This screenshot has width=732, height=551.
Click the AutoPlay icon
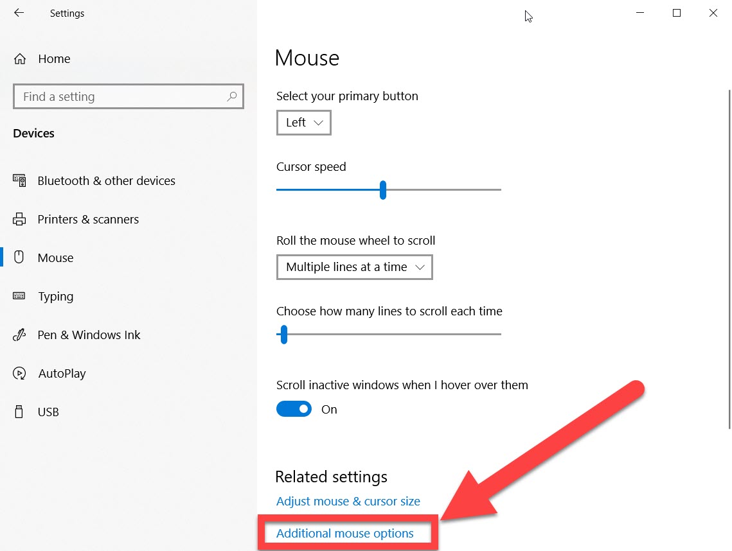pyautogui.click(x=19, y=373)
